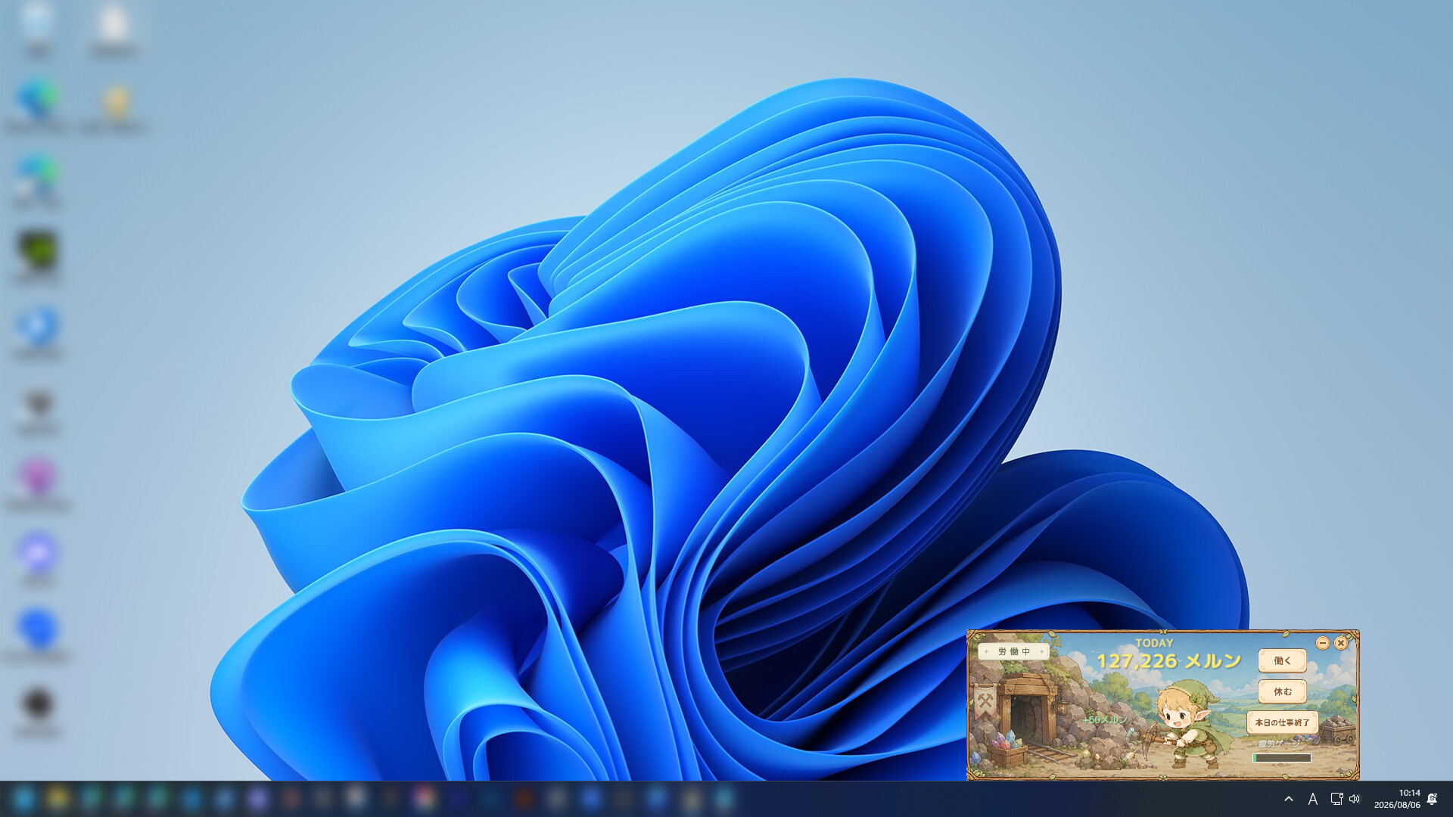Expand the hidden tray icons chevron

tap(1289, 799)
